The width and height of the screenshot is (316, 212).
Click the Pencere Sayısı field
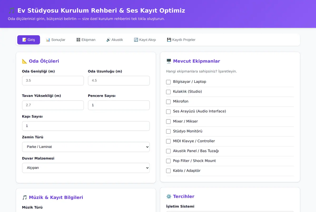point(119,105)
